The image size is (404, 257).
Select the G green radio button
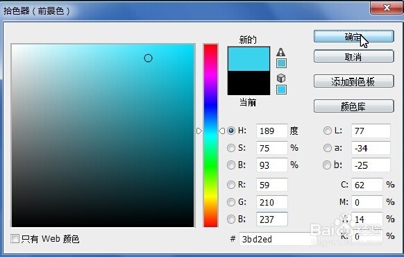pos(231,202)
